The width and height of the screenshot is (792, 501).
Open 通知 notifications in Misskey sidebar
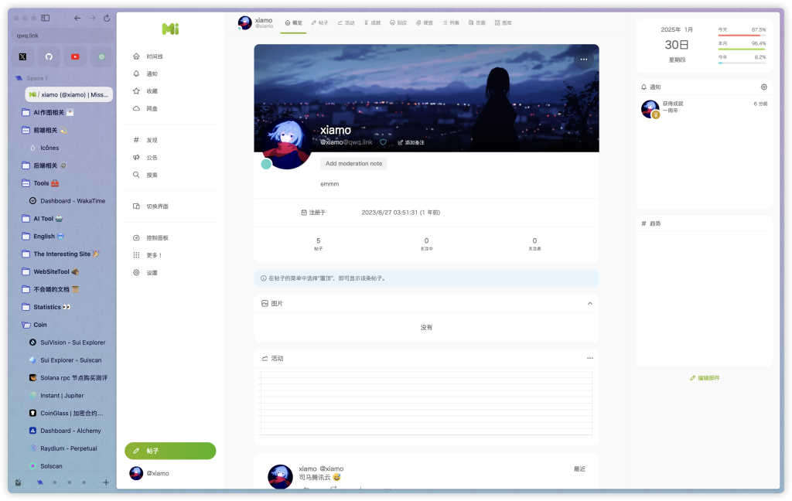click(x=152, y=74)
